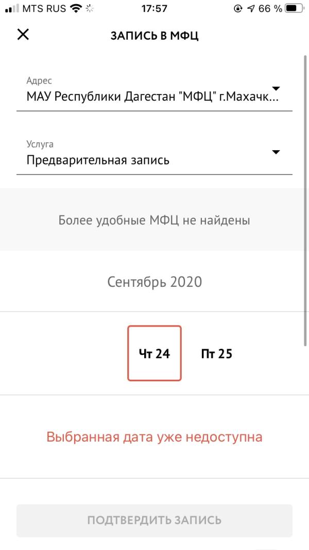The width and height of the screenshot is (309, 550).
Task: Tap the Подтвердить запись button
Action: click(x=154, y=521)
